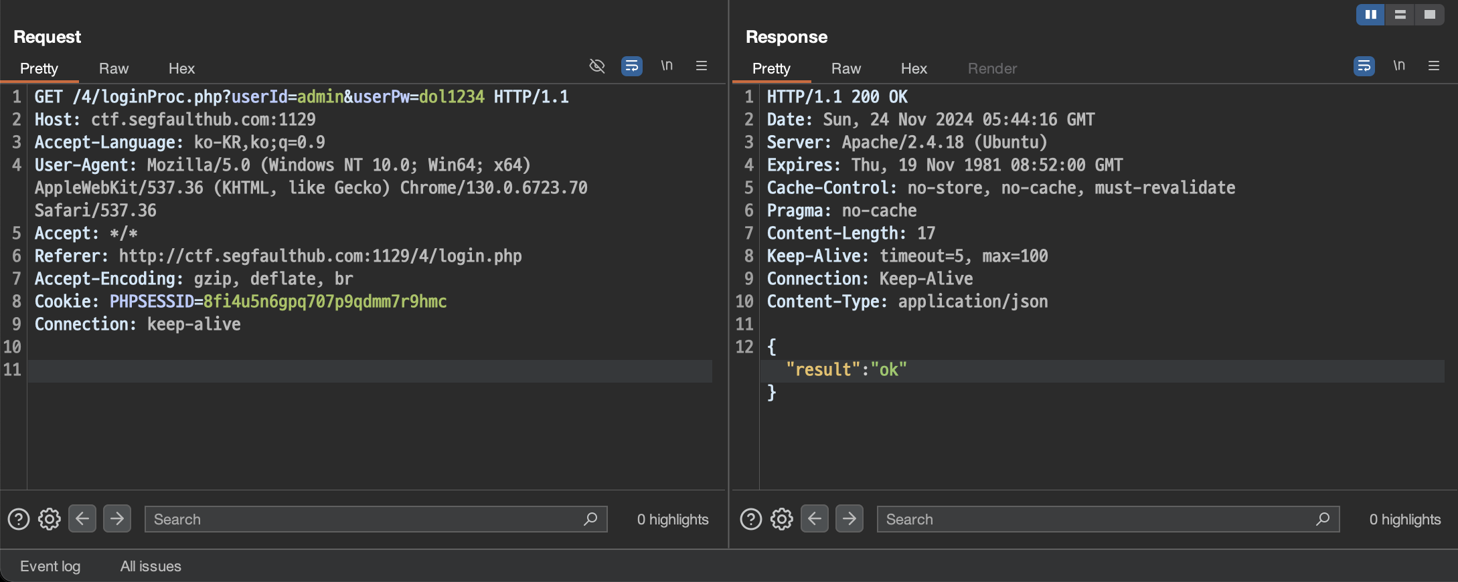The image size is (1458, 582).
Task: Go to previous search match in Request
Action: (x=82, y=518)
